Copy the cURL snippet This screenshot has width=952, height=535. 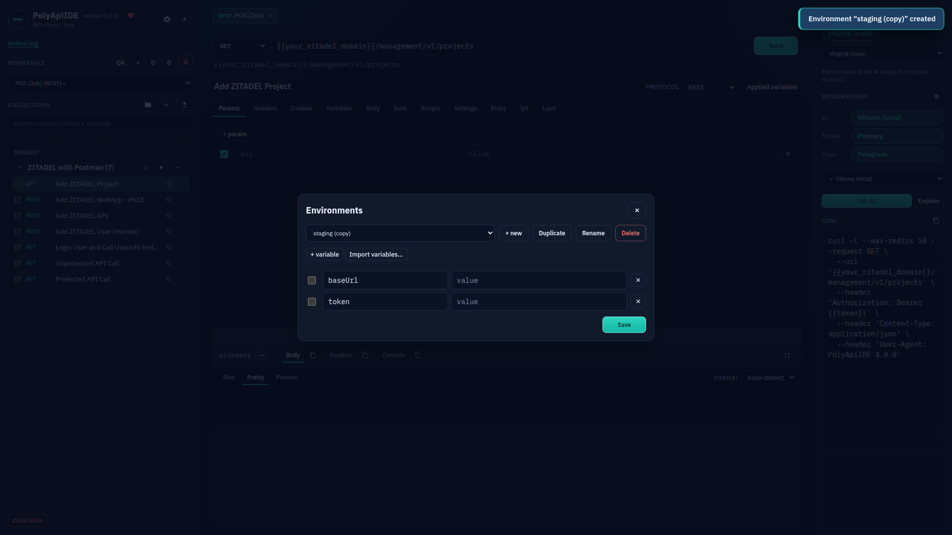click(936, 220)
